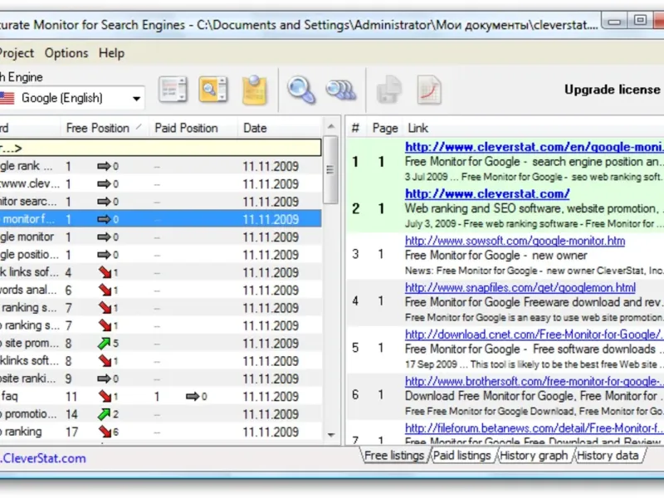
Task: Select the 'www.clev...' keyword row
Action: coord(161,183)
